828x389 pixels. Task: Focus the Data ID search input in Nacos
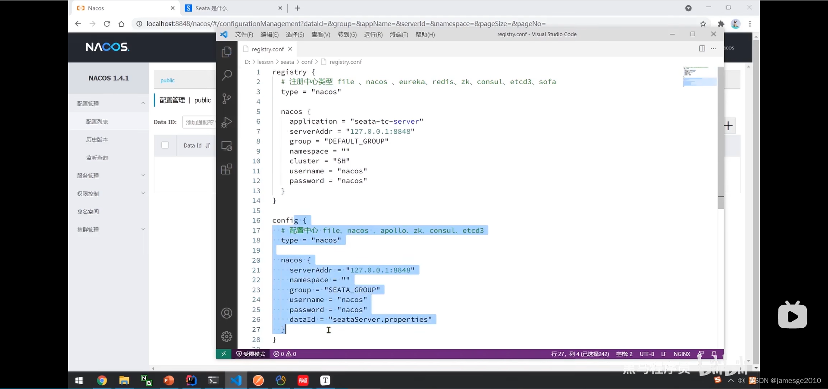(199, 122)
